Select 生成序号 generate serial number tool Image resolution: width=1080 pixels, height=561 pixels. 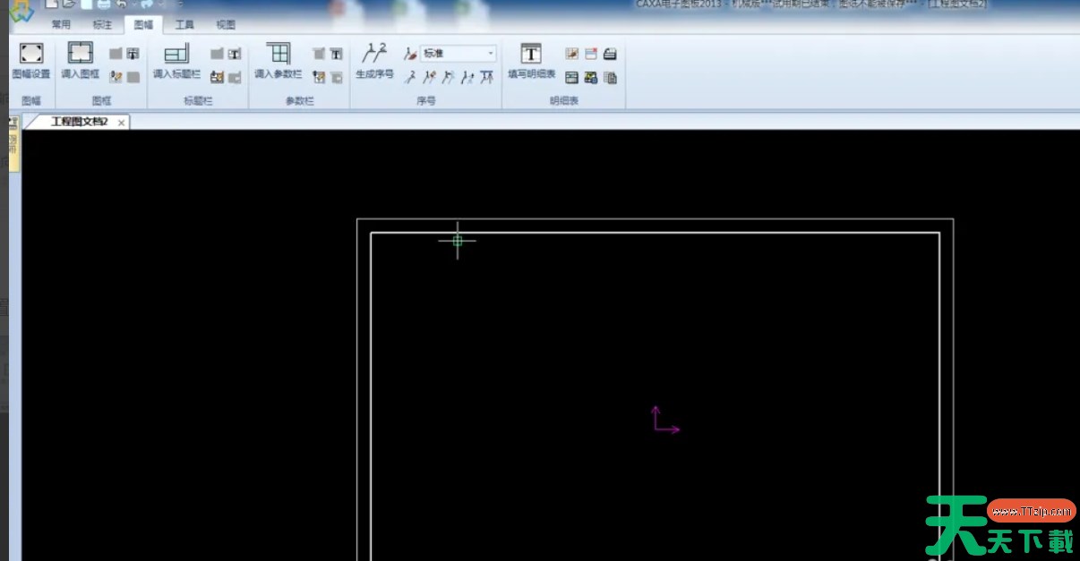pos(374,60)
